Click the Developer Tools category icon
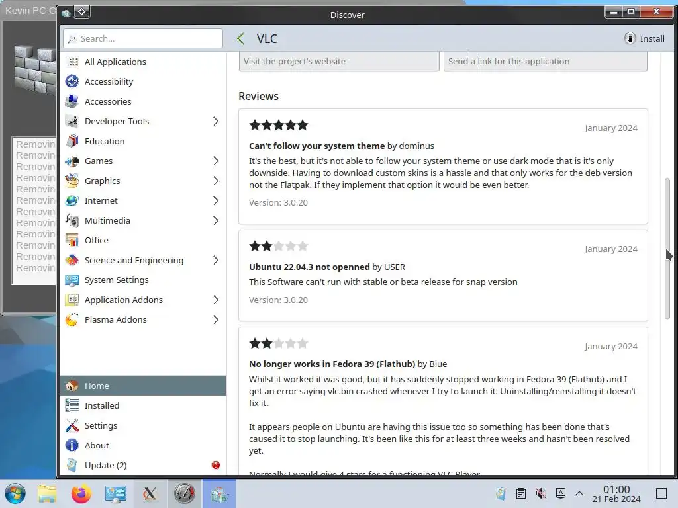Viewport: 678px width, 508px height. (72, 122)
